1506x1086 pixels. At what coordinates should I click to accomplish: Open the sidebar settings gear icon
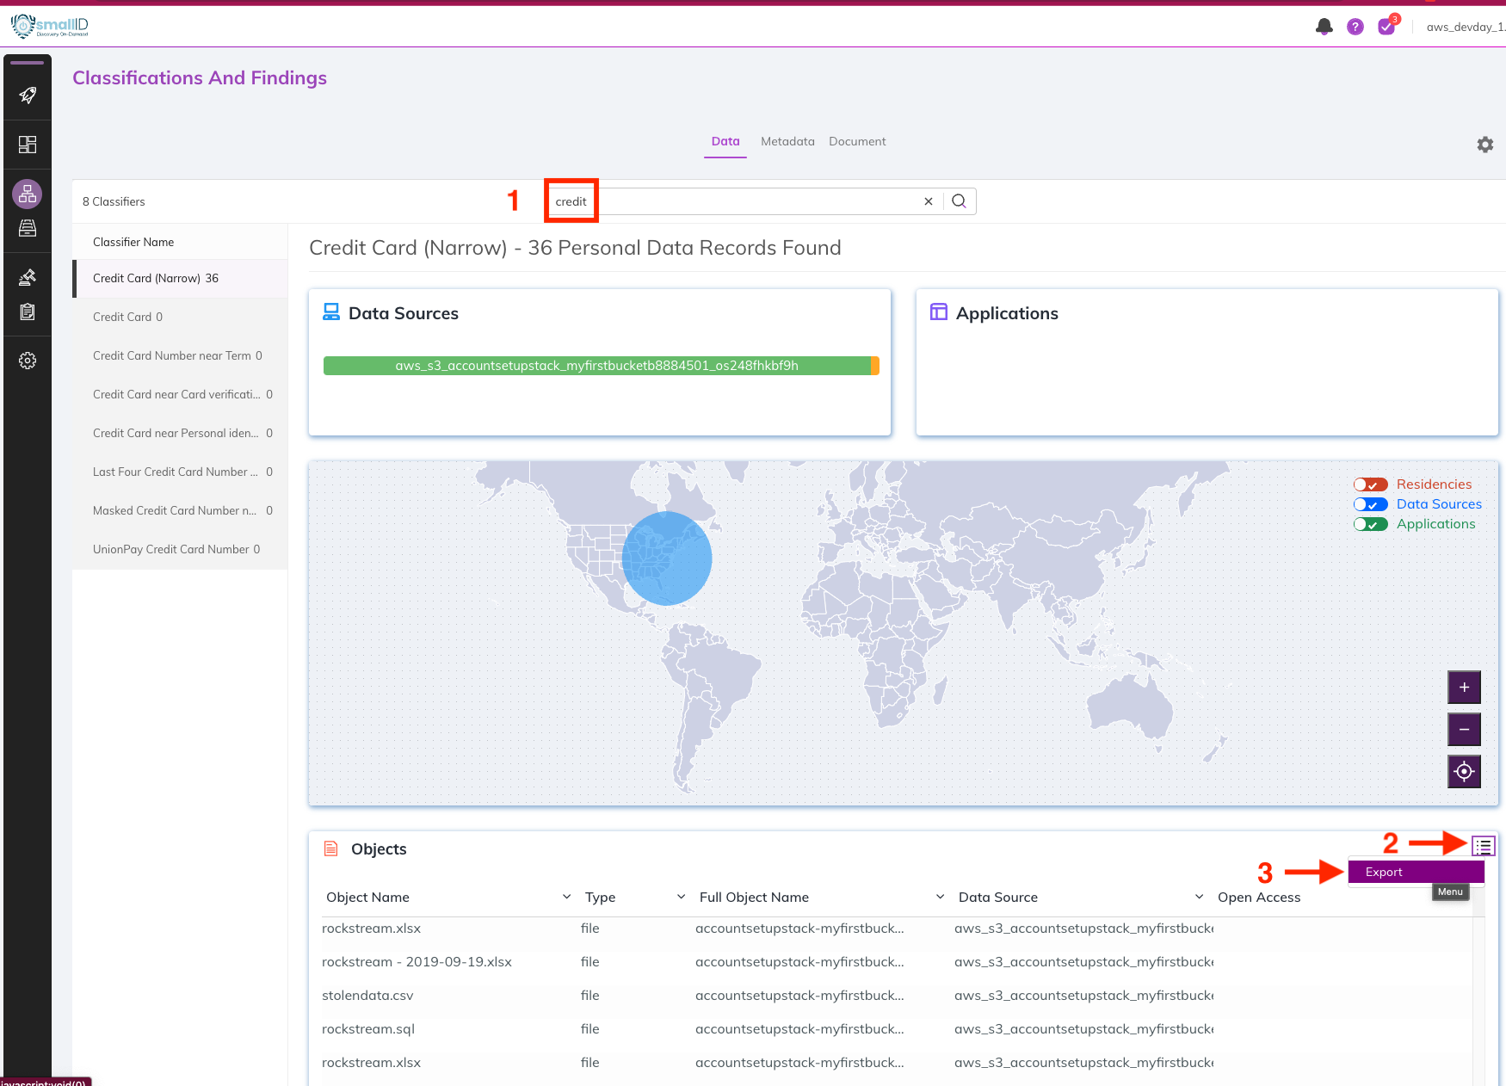[28, 361]
